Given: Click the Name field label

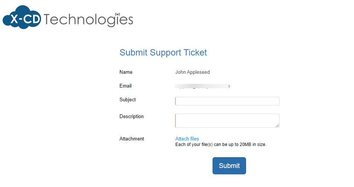Looking at the screenshot, I should 126,72.
